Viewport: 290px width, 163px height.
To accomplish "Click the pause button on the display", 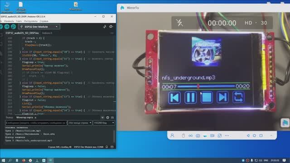I will [190, 97].
